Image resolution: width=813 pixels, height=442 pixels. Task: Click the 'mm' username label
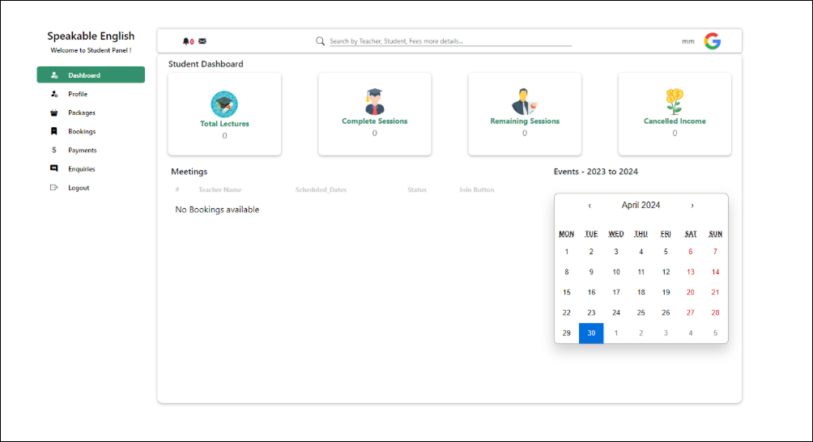pos(687,41)
